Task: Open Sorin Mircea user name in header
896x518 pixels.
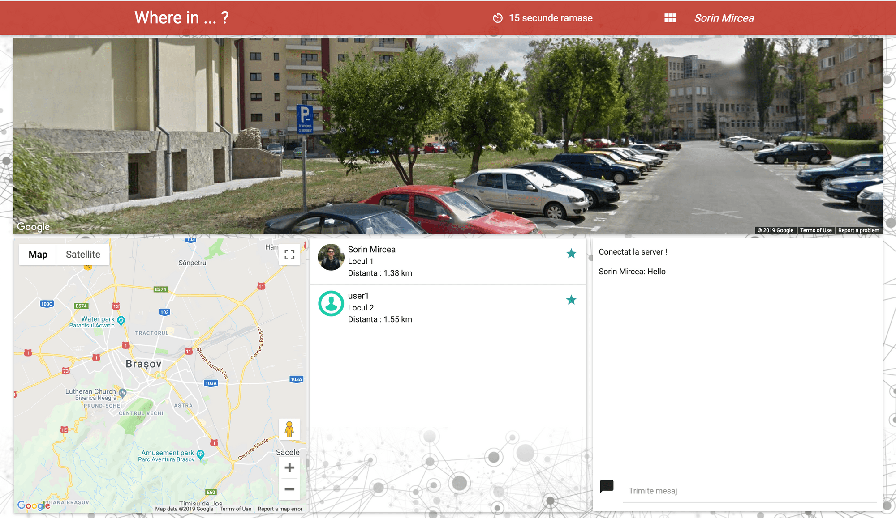Action: click(x=724, y=18)
